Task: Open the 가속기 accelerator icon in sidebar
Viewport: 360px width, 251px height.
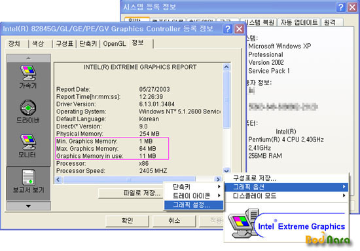Action: click(x=28, y=77)
